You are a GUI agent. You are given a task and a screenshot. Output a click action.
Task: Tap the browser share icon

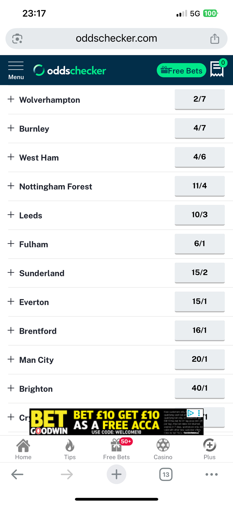[215, 39]
